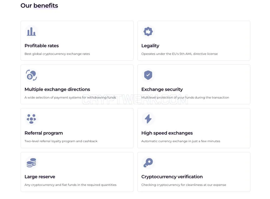The width and height of the screenshot is (270, 199).
Task: Click the EU's 5th AML directive license text
Action: click(x=195, y=54)
